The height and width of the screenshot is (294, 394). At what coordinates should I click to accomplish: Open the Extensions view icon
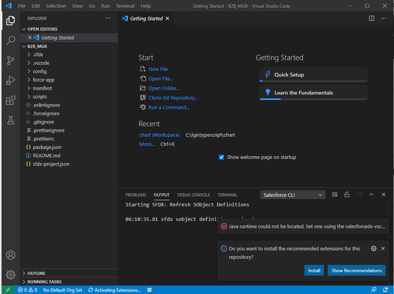tap(11, 100)
